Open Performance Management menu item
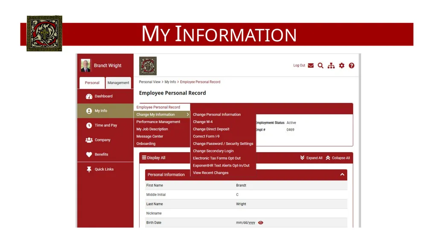Image resolution: width=437 pixels, height=245 pixels. coord(162,122)
